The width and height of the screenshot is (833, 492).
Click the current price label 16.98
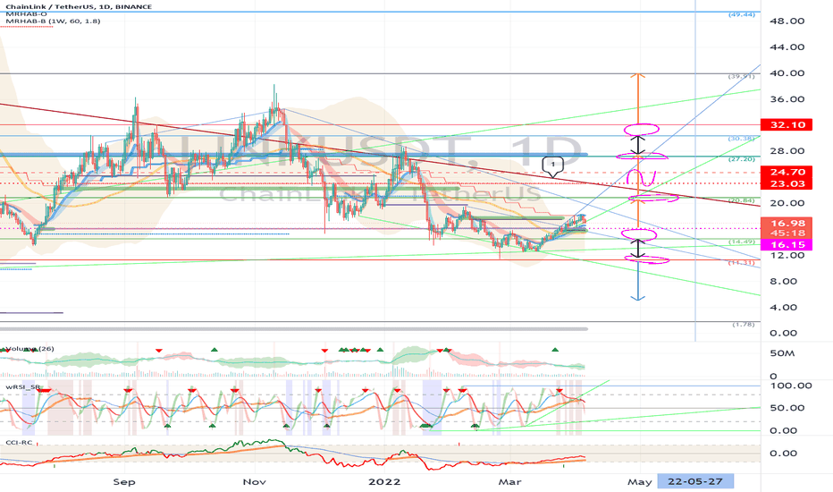click(787, 224)
